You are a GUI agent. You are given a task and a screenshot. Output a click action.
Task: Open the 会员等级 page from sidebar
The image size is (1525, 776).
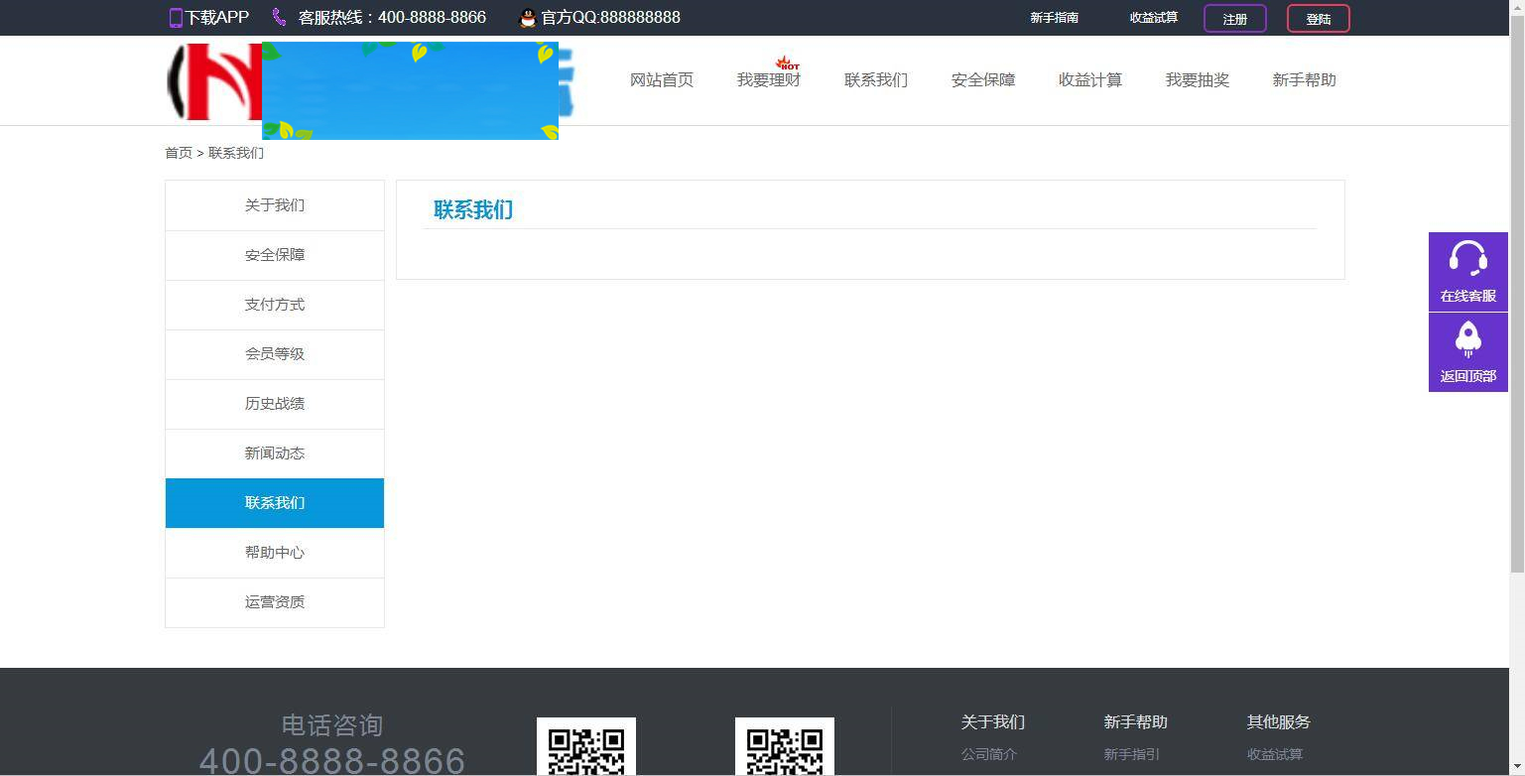(x=275, y=354)
